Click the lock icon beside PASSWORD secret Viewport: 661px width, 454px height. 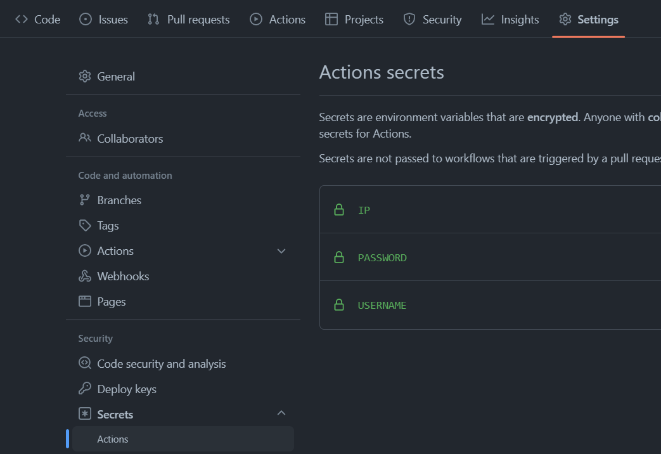(x=339, y=257)
